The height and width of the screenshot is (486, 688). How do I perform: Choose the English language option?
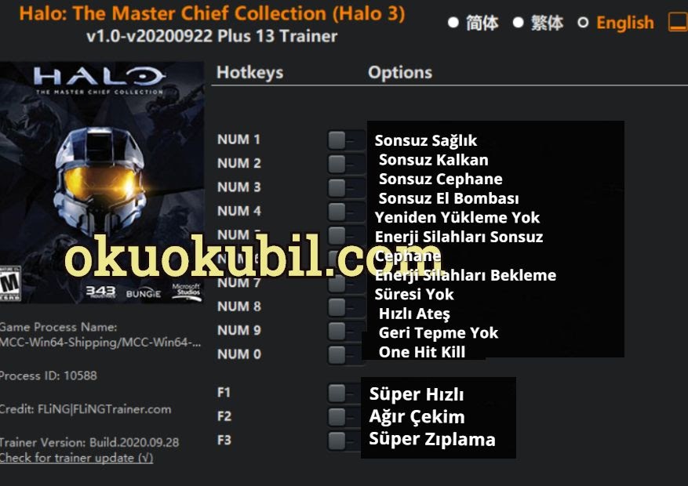pyautogui.click(x=616, y=23)
